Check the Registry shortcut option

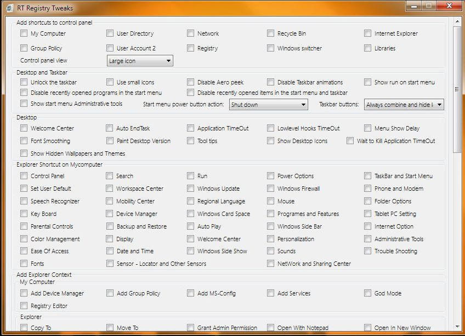coord(190,48)
